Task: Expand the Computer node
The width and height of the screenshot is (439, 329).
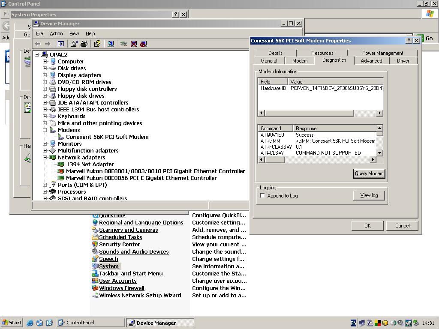Action: [45, 61]
